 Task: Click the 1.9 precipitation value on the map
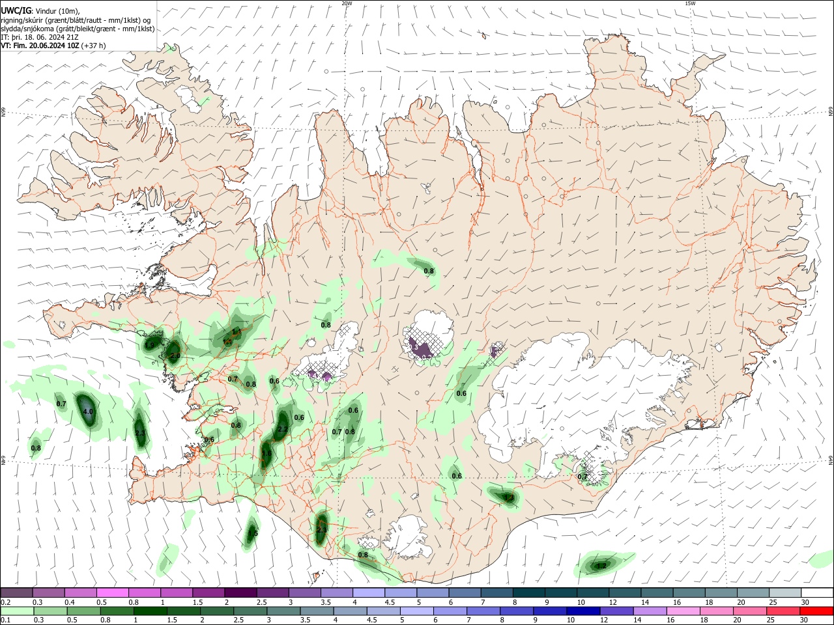pos(150,345)
